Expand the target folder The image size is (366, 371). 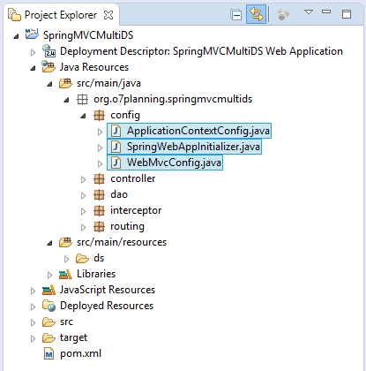(33, 338)
